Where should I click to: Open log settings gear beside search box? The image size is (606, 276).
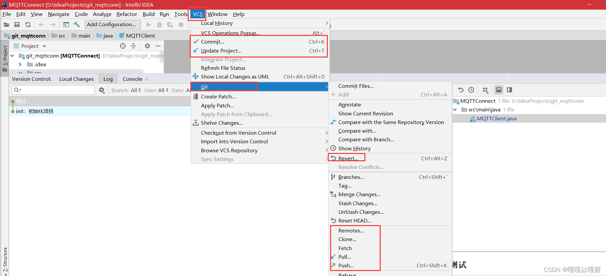pyautogui.click(x=102, y=90)
